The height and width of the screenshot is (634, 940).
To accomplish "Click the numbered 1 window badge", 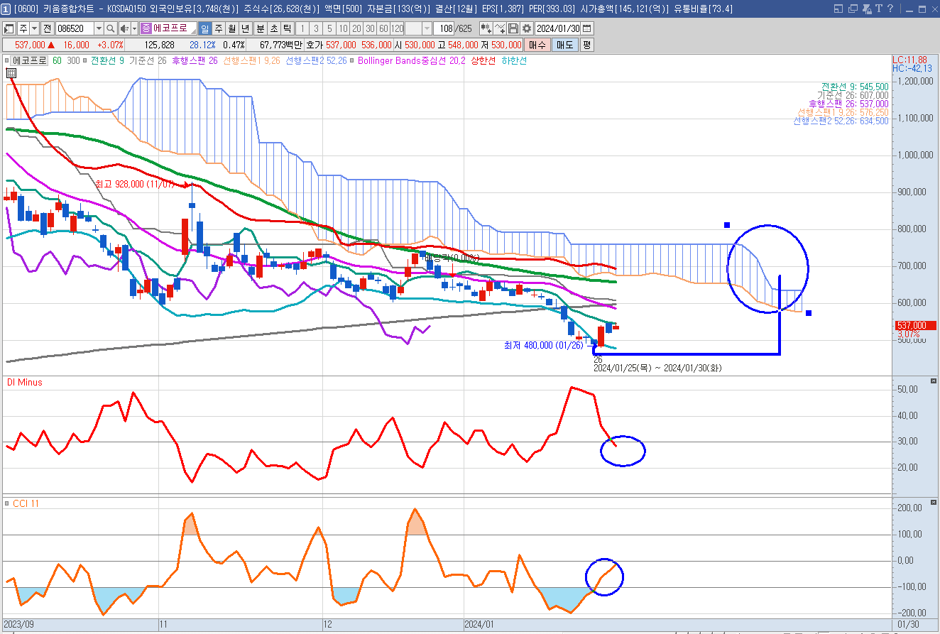I will pyautogui.click(x=6, y=9).
